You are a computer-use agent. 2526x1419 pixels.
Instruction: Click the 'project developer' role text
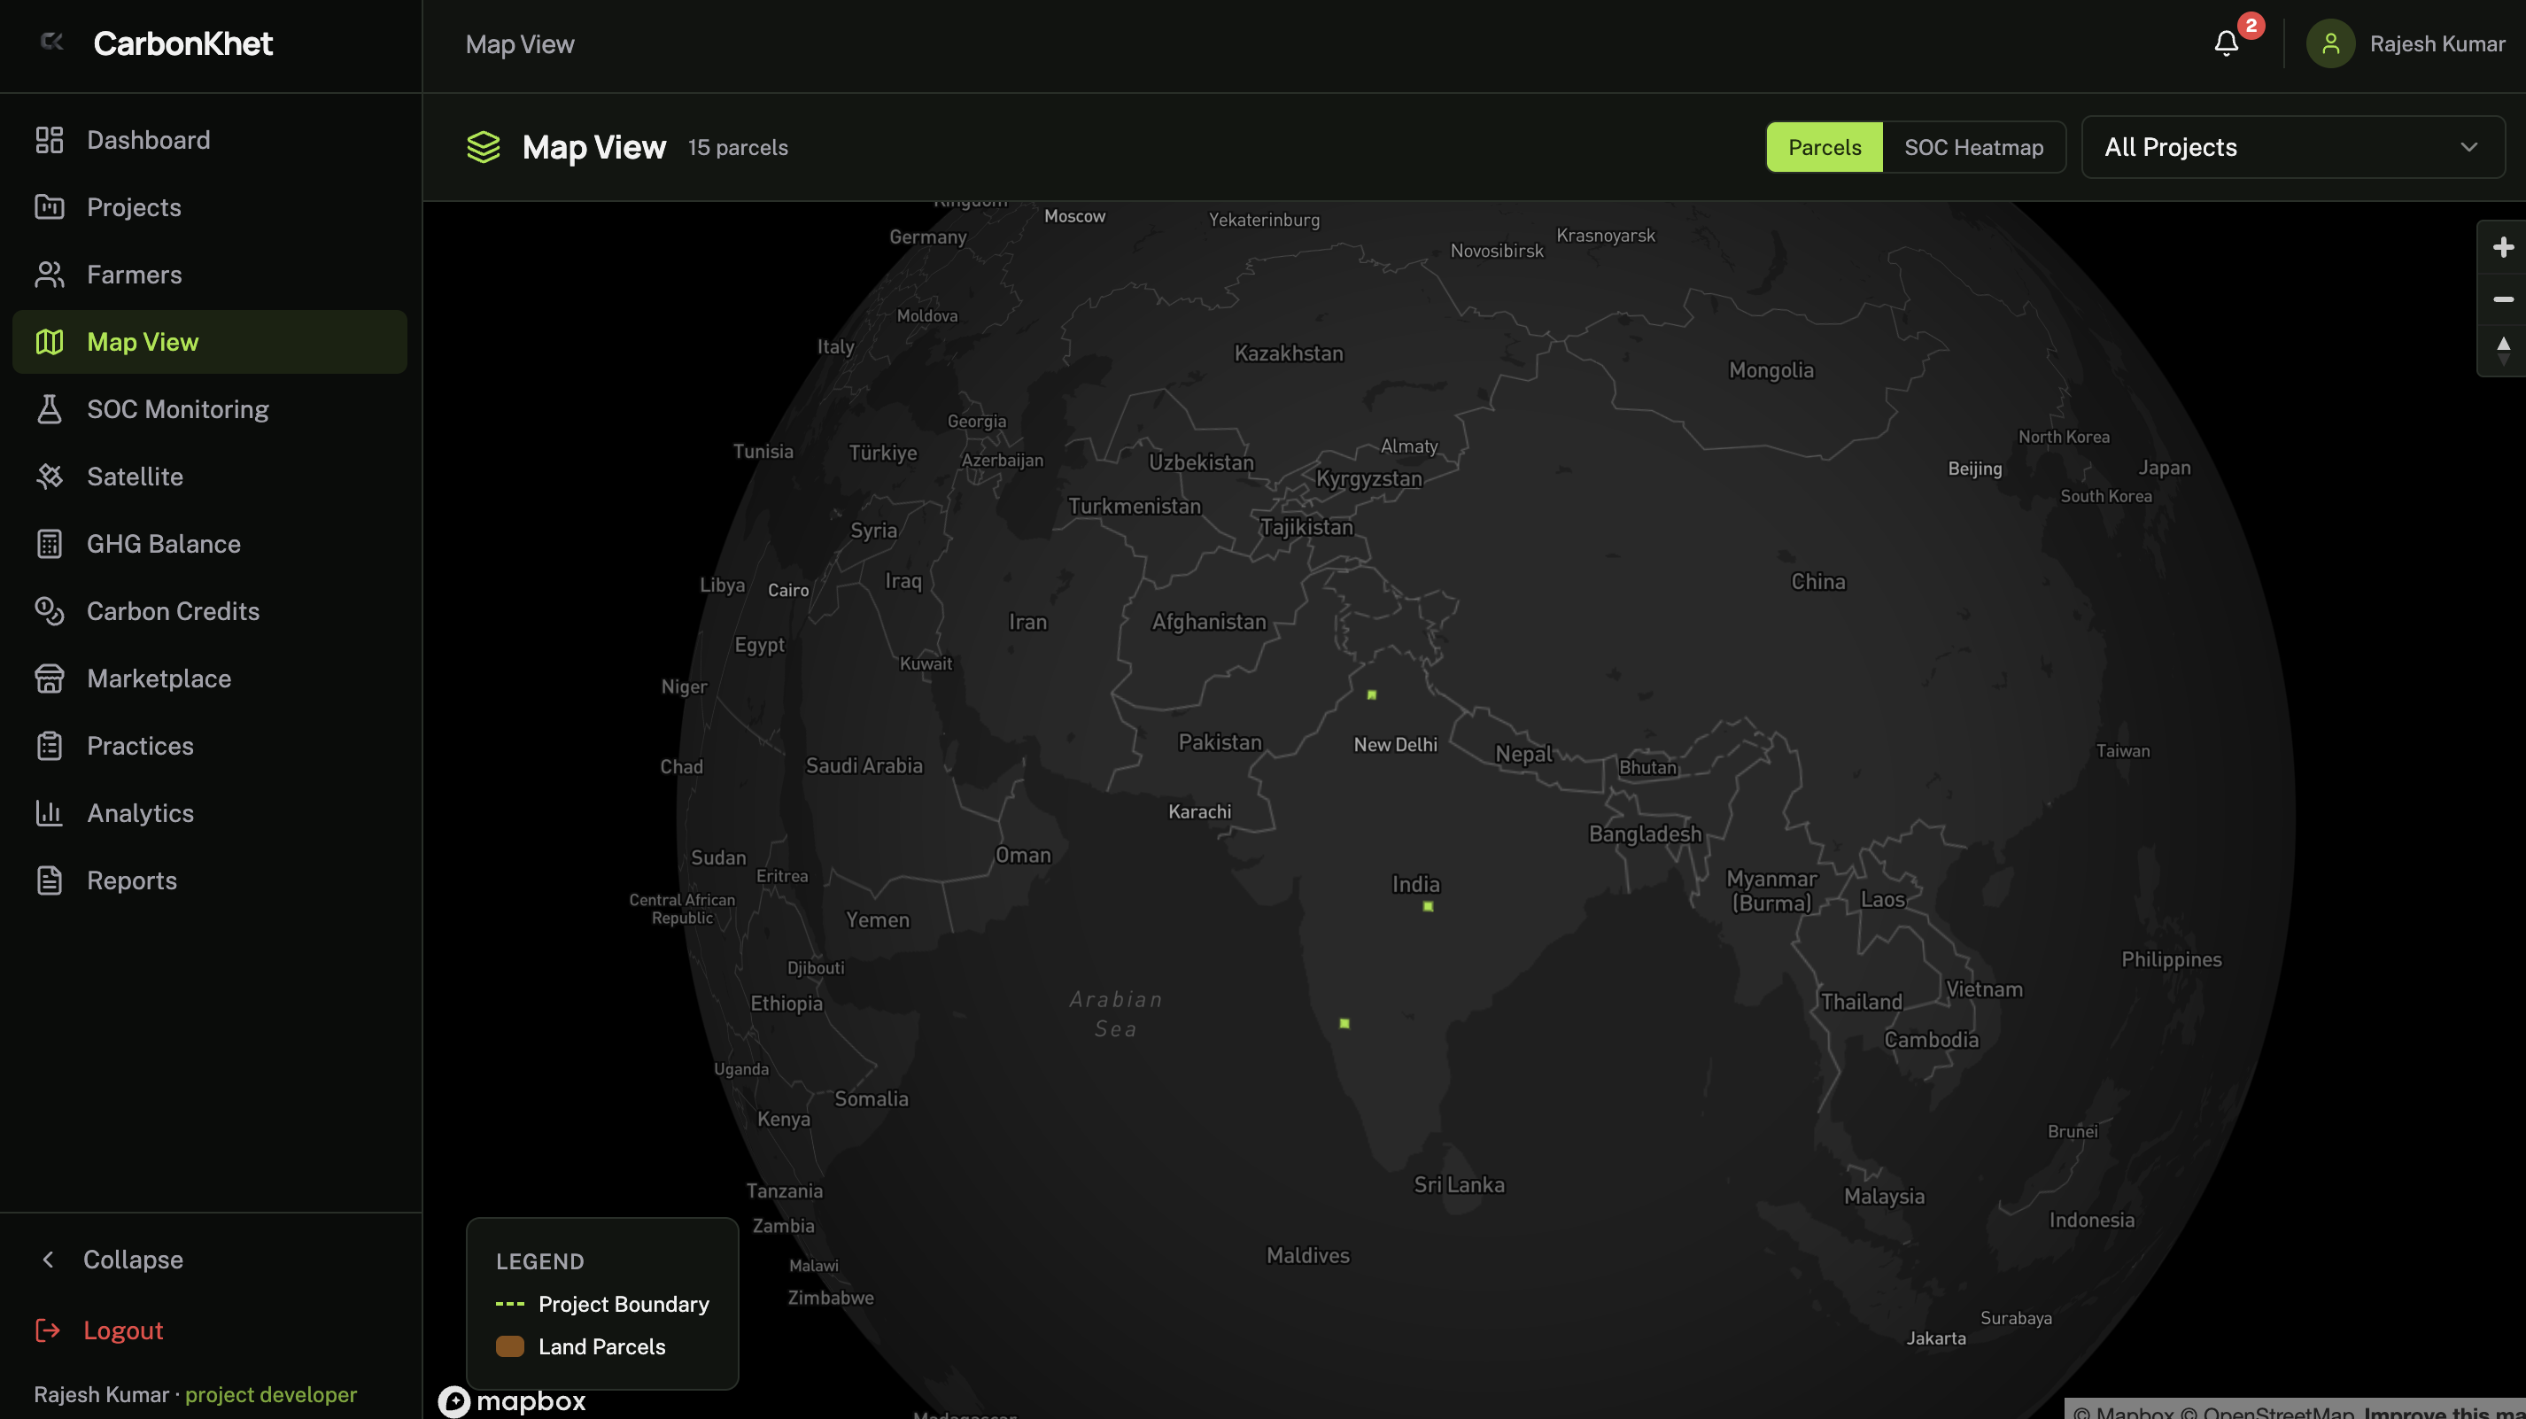point(271,1393)
